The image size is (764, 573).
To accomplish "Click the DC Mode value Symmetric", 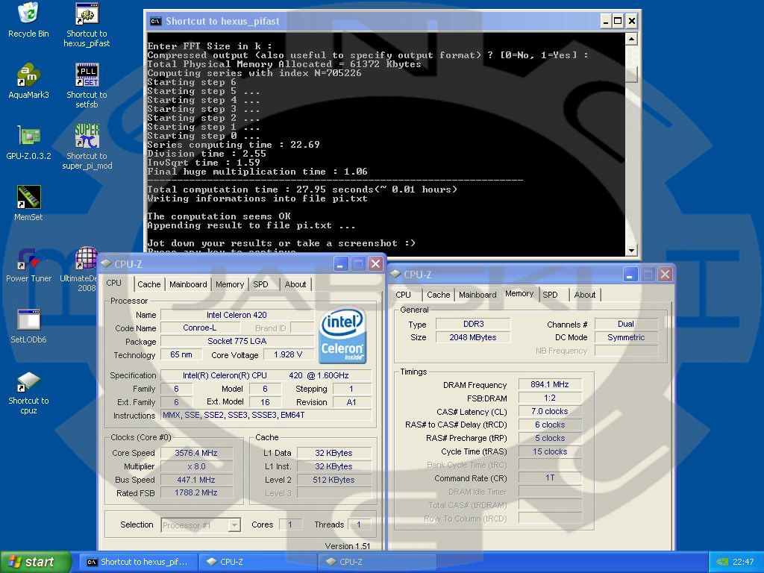I will point(626,337).
